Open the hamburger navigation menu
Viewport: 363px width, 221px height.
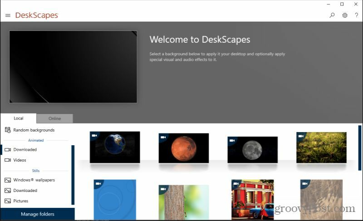[x=8, y=15]
